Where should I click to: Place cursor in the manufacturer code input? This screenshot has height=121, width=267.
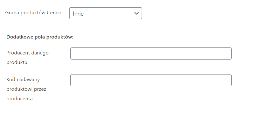[151, 80]
